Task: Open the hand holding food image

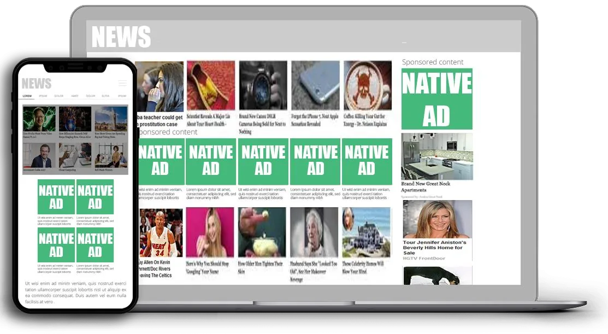Action: (x=262, y=232)
